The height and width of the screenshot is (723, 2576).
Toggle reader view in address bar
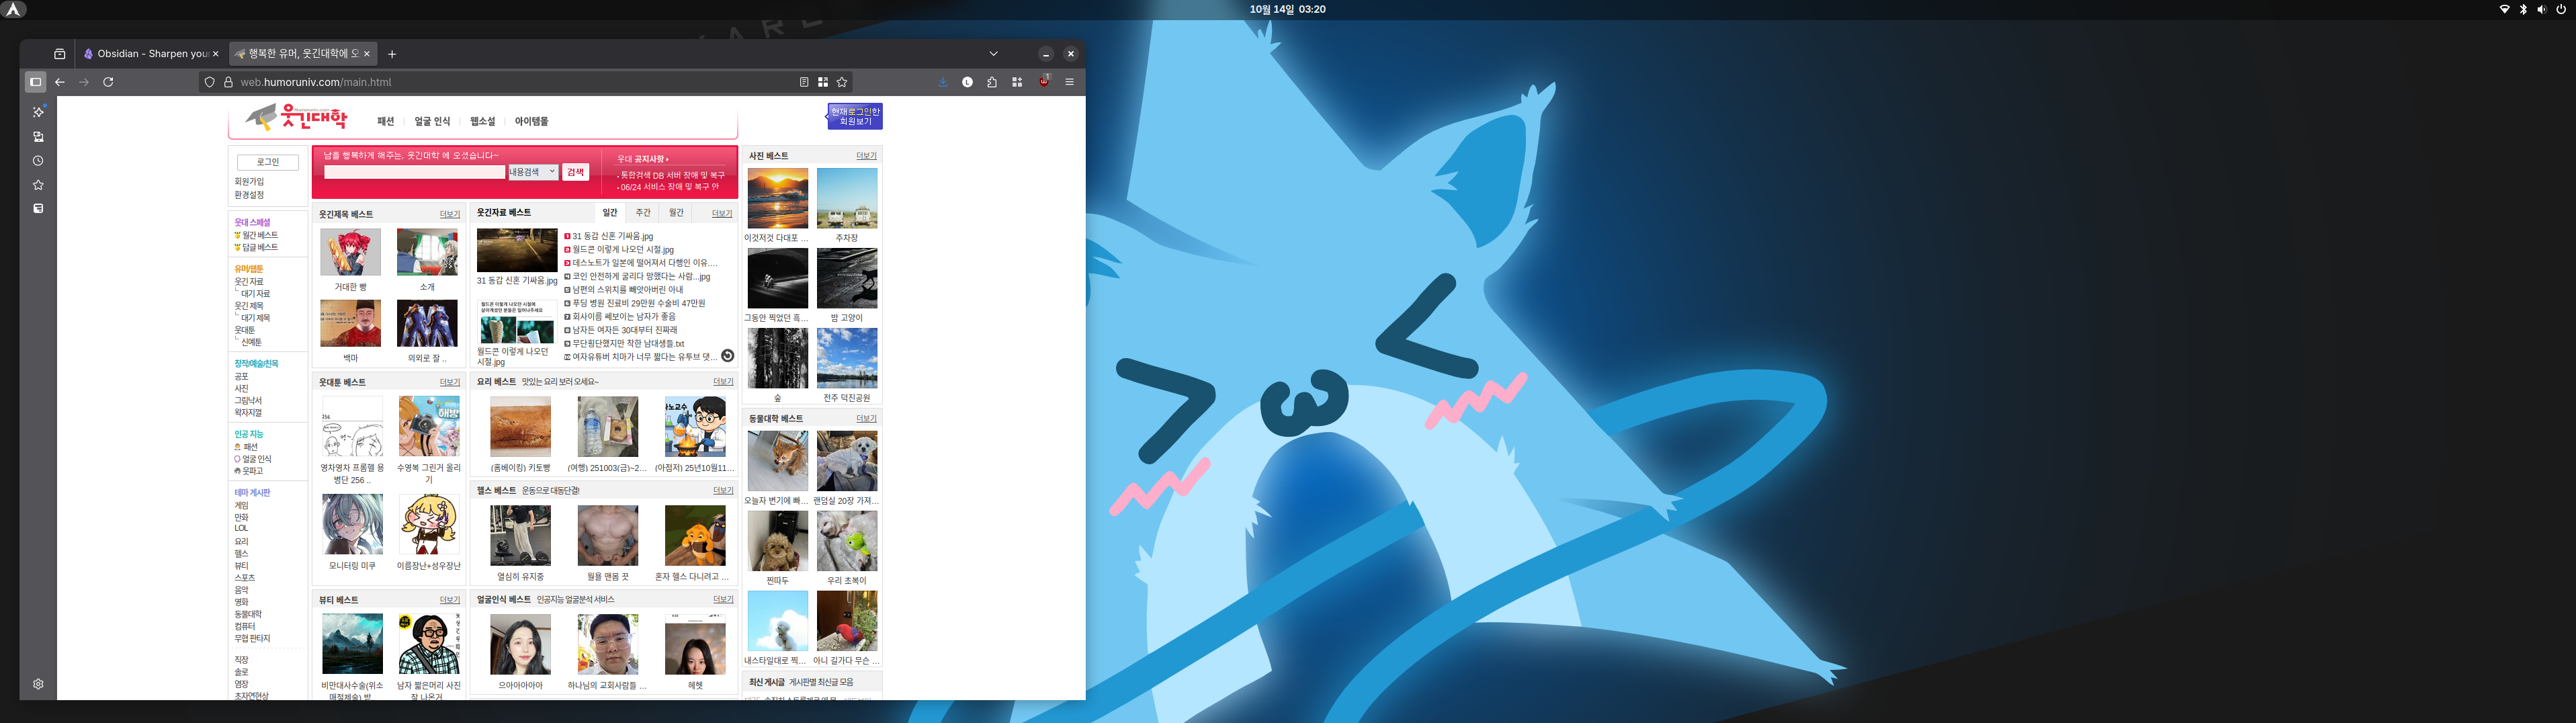click(x=804, y=82)
